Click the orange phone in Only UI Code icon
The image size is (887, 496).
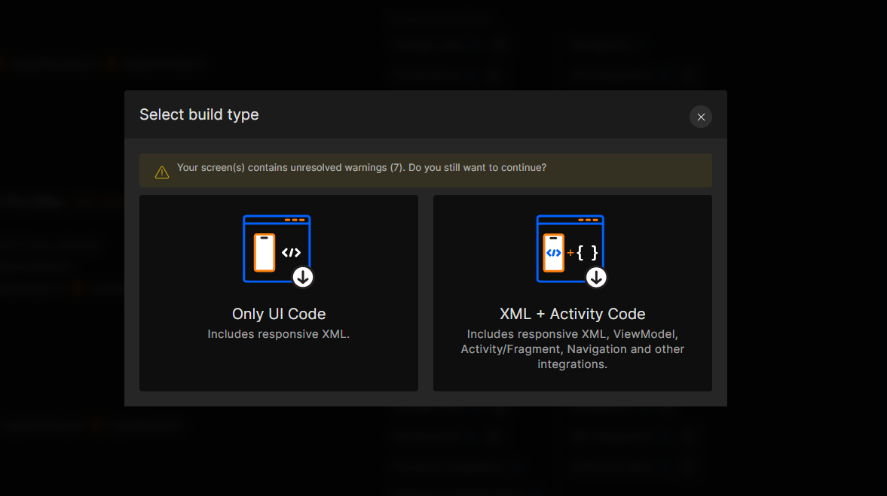pyautogui.click(x=264, y=252)
